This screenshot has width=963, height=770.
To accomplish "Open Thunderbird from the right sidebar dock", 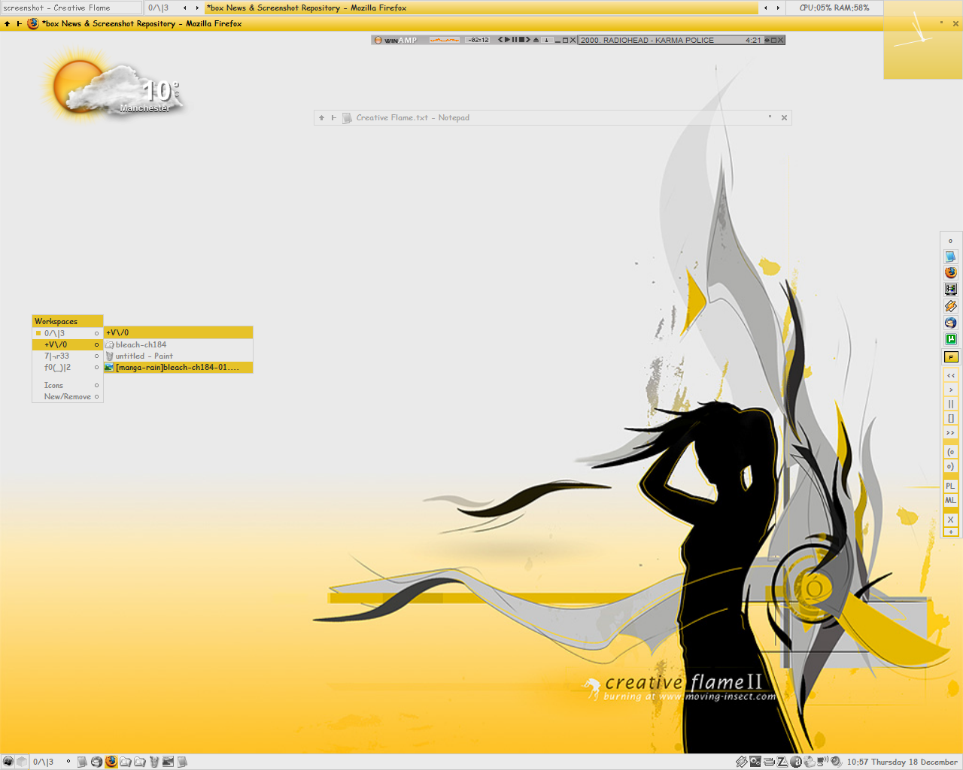I will [951, 323].
